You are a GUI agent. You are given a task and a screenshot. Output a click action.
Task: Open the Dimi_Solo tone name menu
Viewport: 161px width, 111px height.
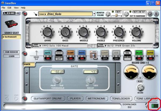click(65, 14)
